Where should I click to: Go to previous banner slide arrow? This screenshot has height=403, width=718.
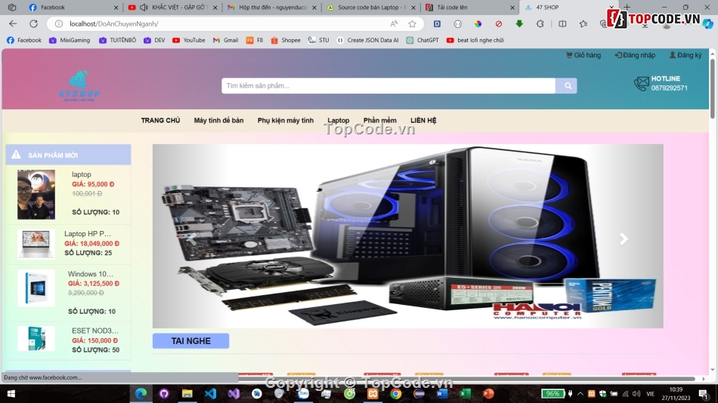tap(192, 238)
